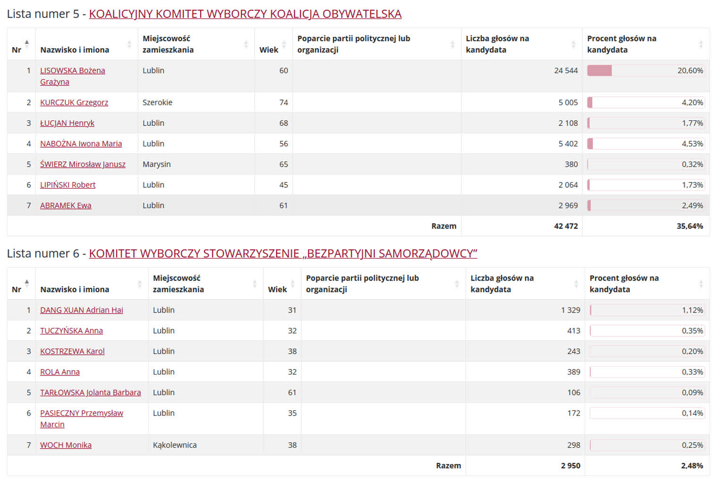Open DANG XUAN Adrian Hai candidate page

click(81, 310)
